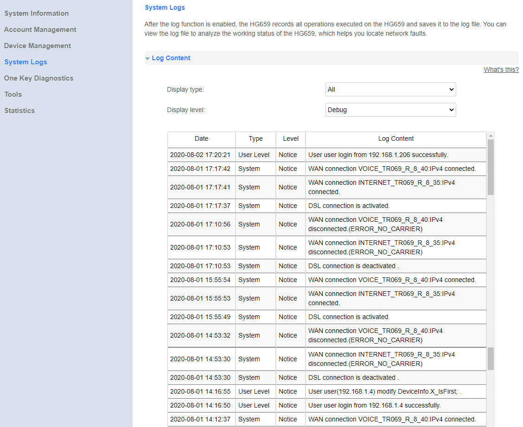
Task: Select the 2020-08-01 17:17:42 date cell
Action: (202, 169)
